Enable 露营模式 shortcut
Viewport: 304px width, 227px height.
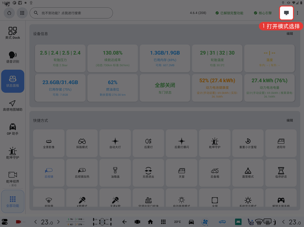pyautogui.click(x=248, y=173)
